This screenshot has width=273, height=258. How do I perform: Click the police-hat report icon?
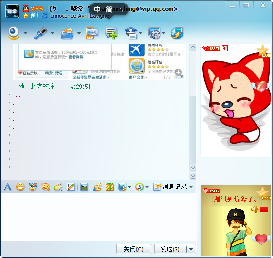click(x=131, y=33)
